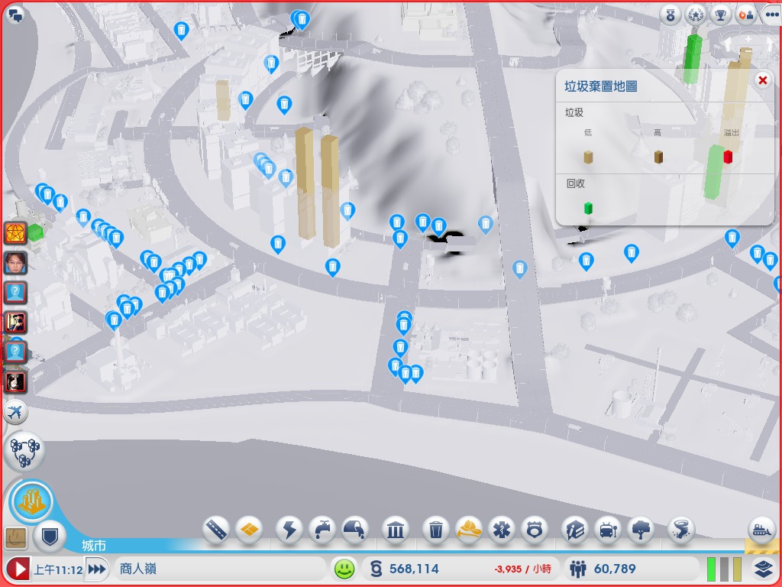Open the Police badge menu
The image size is (782, 587).
(x=534, y=529)
